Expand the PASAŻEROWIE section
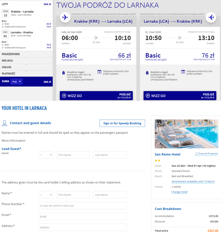This screenshot has height=234, width=221. [x=26, y=54]
